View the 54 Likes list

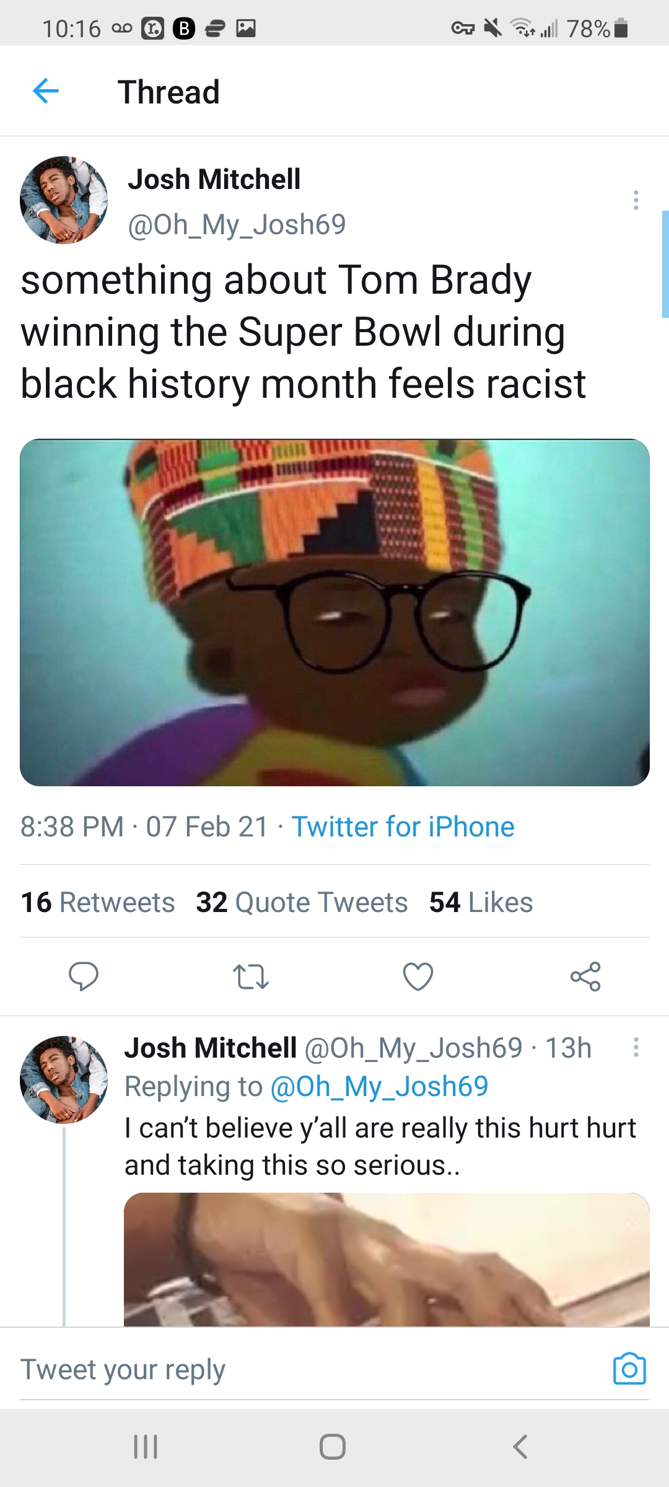tap(481, 902)
